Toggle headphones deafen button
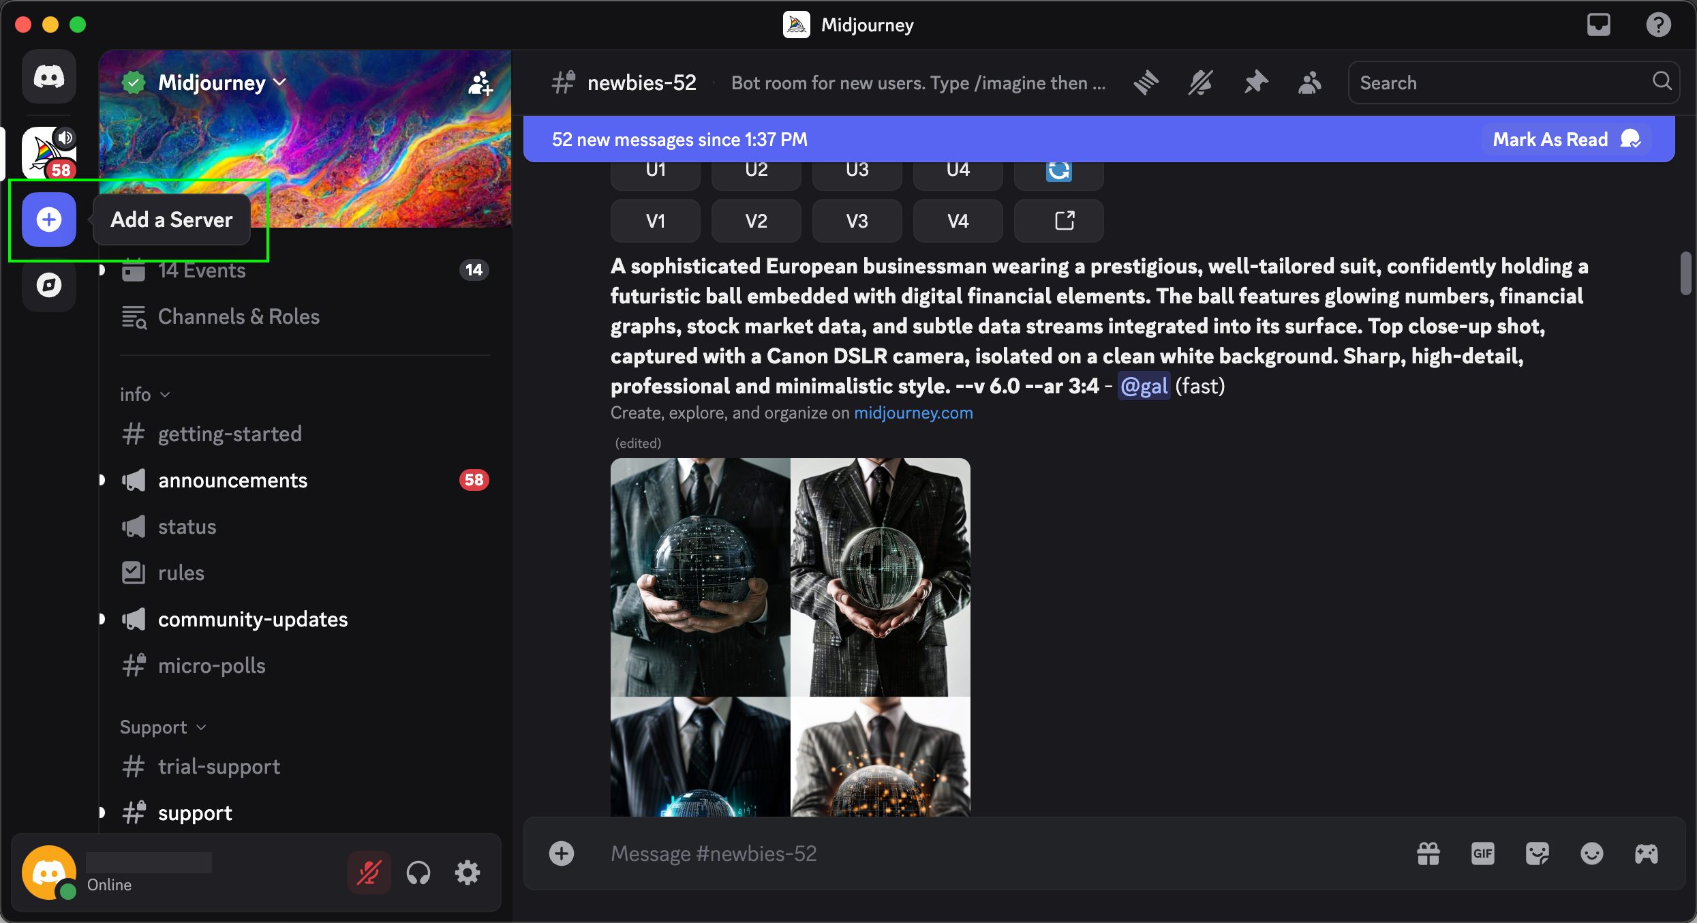This screenshot has height=923, width=1697. [418, 873]
